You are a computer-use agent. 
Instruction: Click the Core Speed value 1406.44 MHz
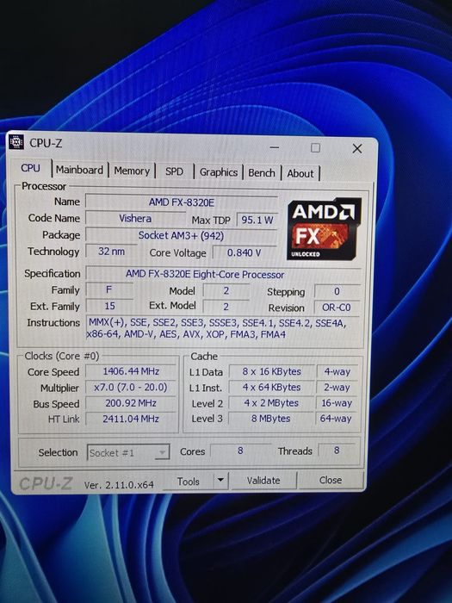(131, 371)
